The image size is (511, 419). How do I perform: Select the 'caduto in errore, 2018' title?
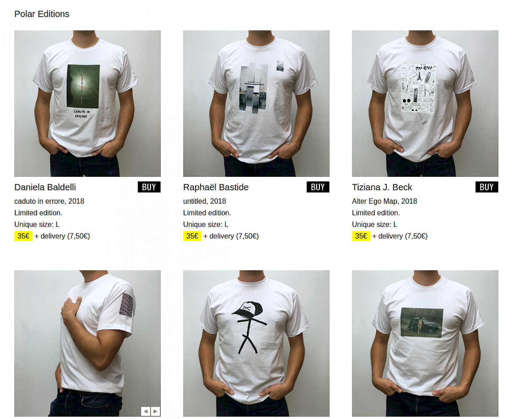coord(49,201)
